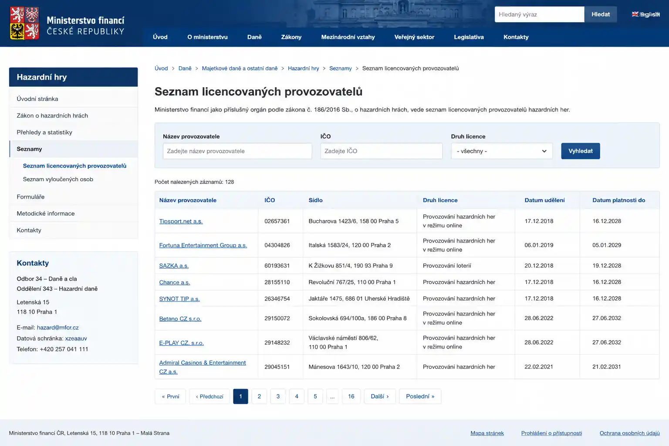Open the Chance a.s. operator link
This screenshot has width=669, height=446.
175,282
